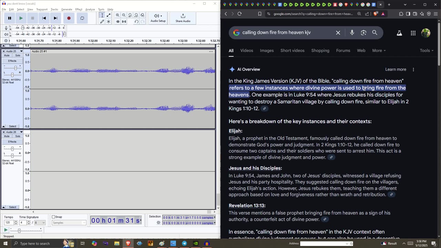Screen dimensions: 441x248
Task: Click the Audio 25 gain slider
Action: point(15,68)
